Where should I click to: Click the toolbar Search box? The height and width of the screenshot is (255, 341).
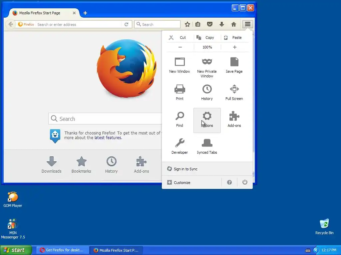click(x=158, y=24)
